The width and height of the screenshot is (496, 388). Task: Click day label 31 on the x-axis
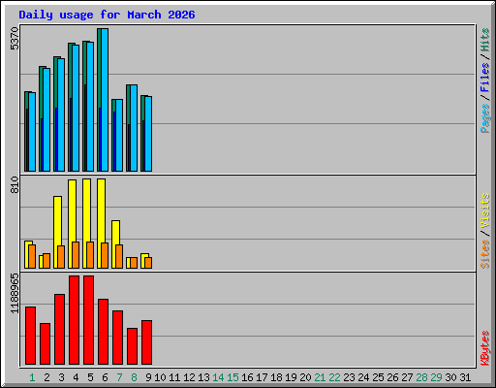(465, 377)
